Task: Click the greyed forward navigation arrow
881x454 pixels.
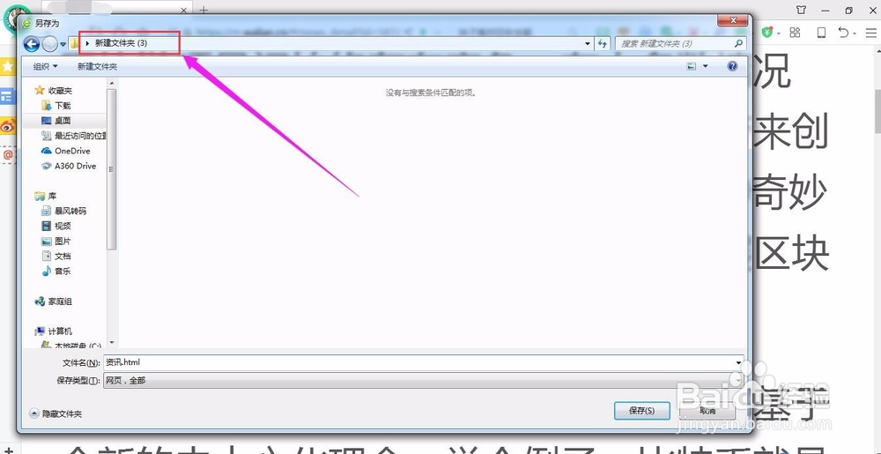Action: click(x=50, y=43)
